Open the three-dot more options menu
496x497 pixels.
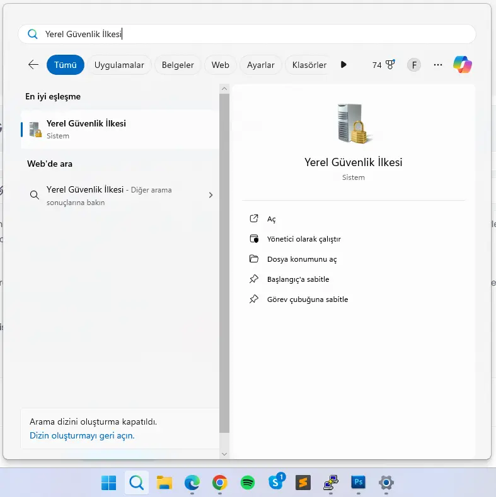coord(438,65)
